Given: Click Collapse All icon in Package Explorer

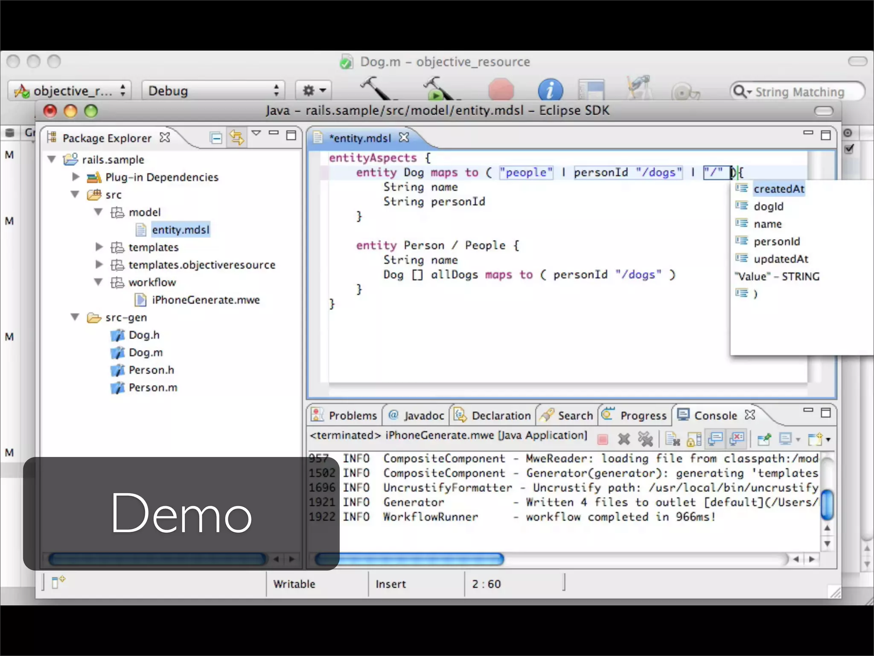Looking at the screenshot, I should pyautogui.click(x=216, y=138).
